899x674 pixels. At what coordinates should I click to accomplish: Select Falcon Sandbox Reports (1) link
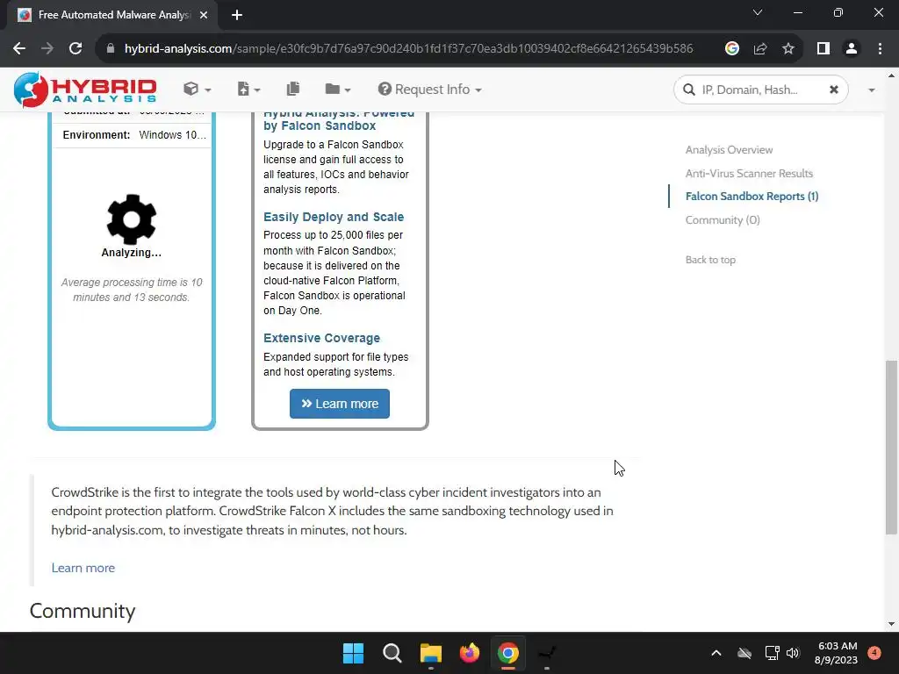pyautogui.click(x=752, y=196)
